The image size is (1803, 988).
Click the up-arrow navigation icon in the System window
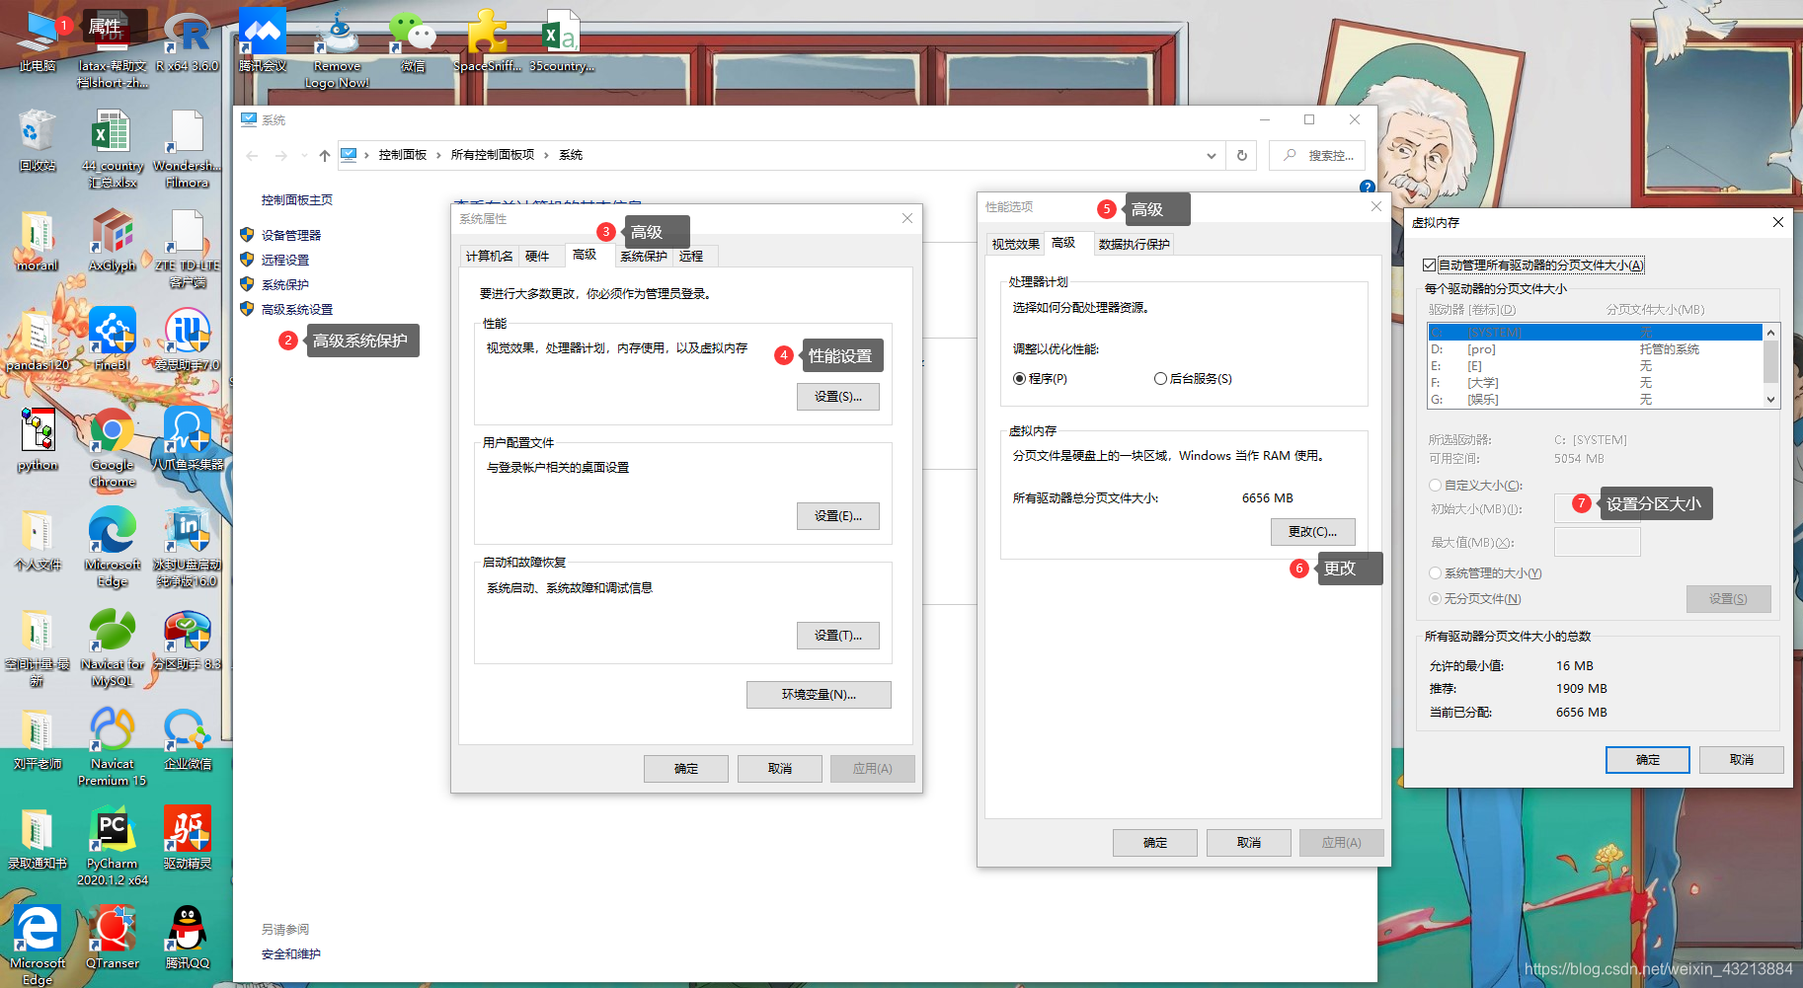(325, 155)
